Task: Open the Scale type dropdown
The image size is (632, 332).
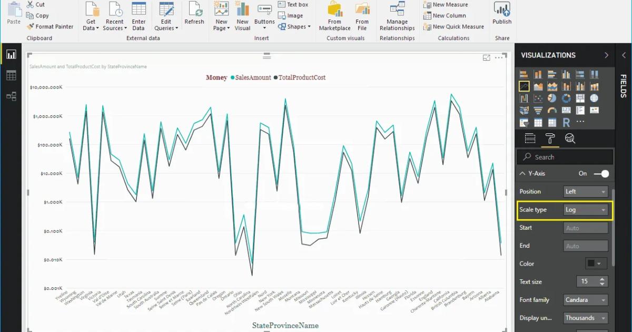Action: point(585,209)
